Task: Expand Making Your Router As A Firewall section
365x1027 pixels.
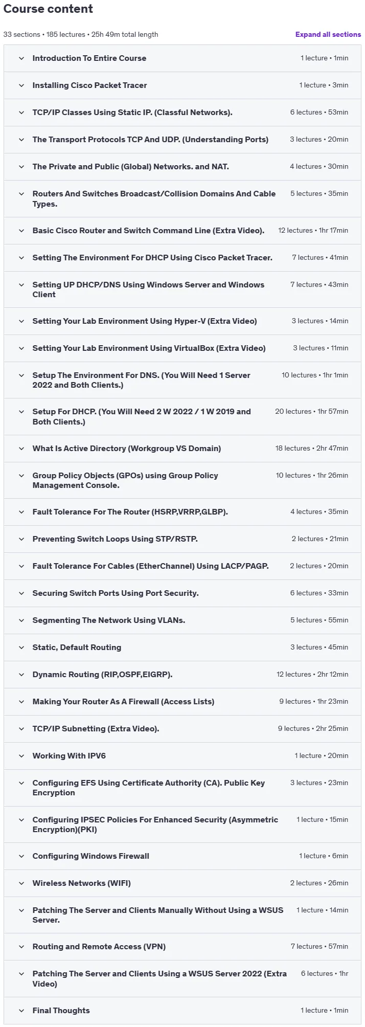Action: (x=182, y=702)
